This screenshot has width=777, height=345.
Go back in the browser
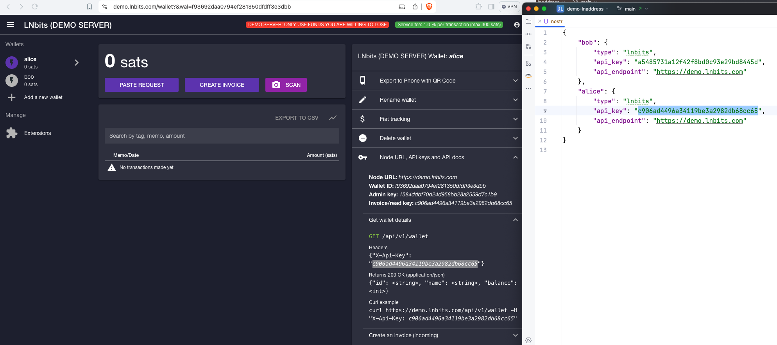9,7
